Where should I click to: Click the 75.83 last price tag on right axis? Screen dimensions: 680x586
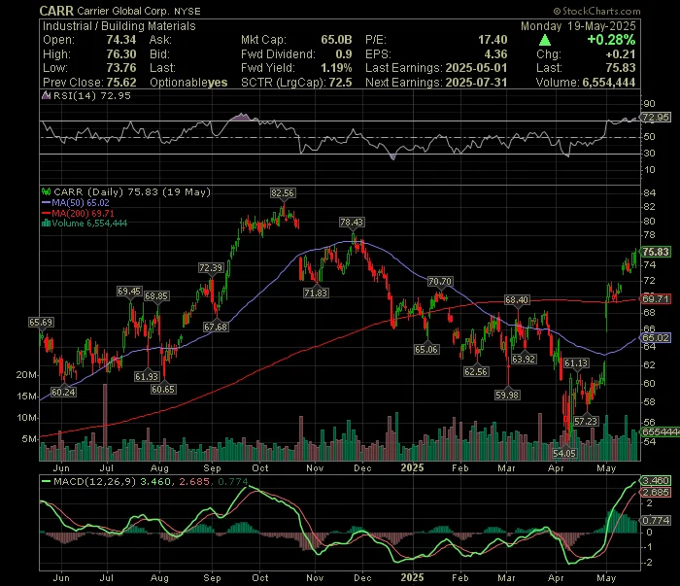pyautogui.click(x=656, y=252)
